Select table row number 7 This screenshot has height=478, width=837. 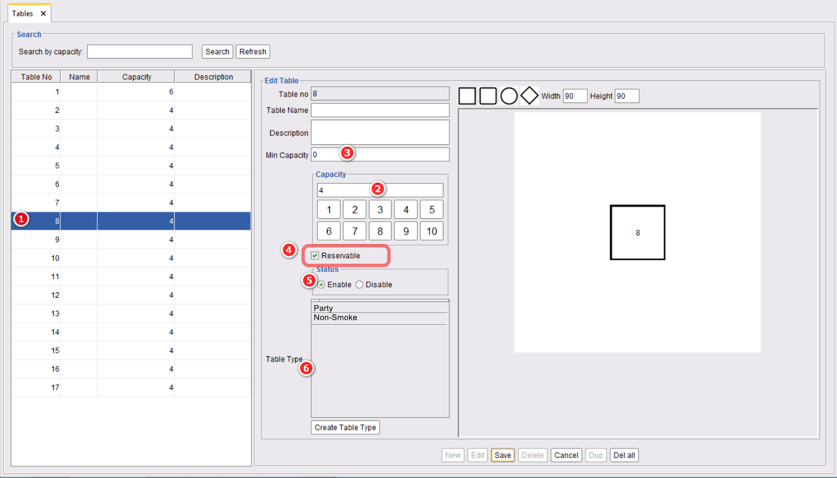pos(131,203)
